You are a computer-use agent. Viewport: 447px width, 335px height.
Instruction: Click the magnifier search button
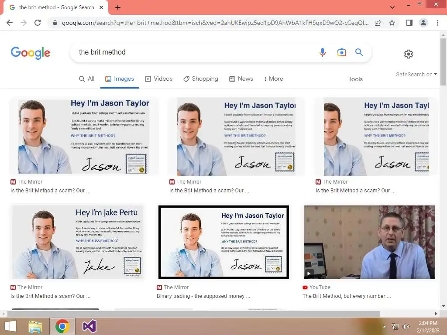point(359,52)
